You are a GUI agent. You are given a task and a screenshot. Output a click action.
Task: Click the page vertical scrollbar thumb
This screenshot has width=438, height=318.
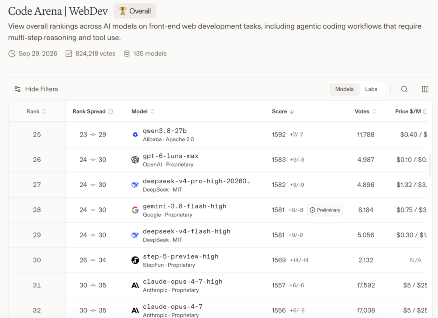pos(430,165)
